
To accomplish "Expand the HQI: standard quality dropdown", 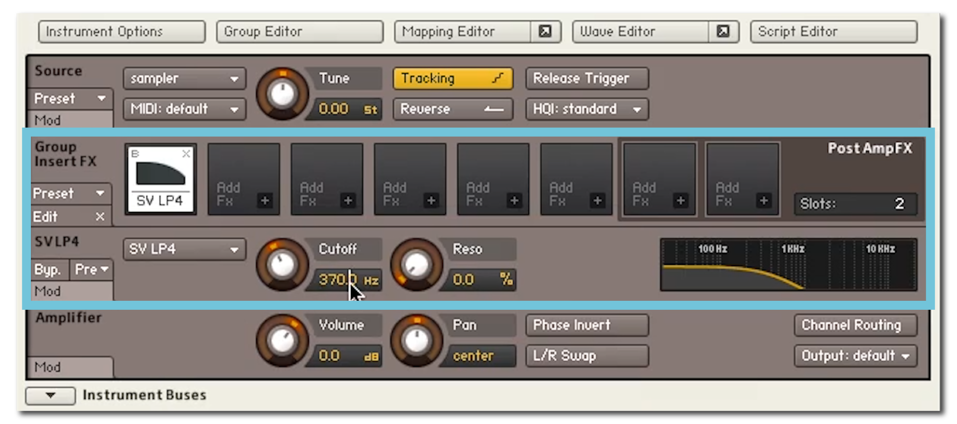I will [586, 109].
